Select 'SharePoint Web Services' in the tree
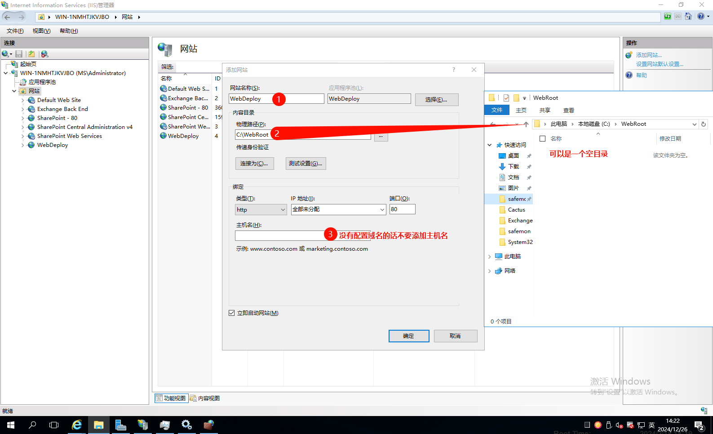Screen dimensions: 713x434 [69, 136]
